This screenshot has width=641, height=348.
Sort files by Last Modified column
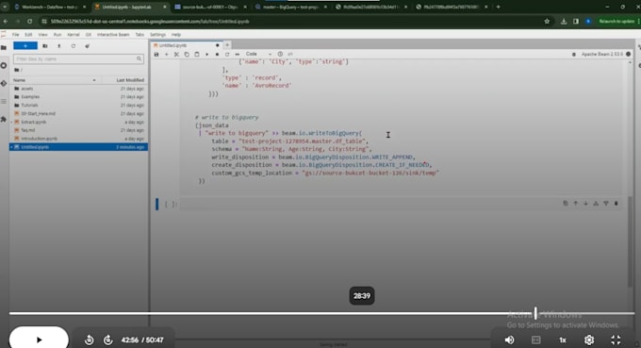pyautogui.click(x=130, y=80)
